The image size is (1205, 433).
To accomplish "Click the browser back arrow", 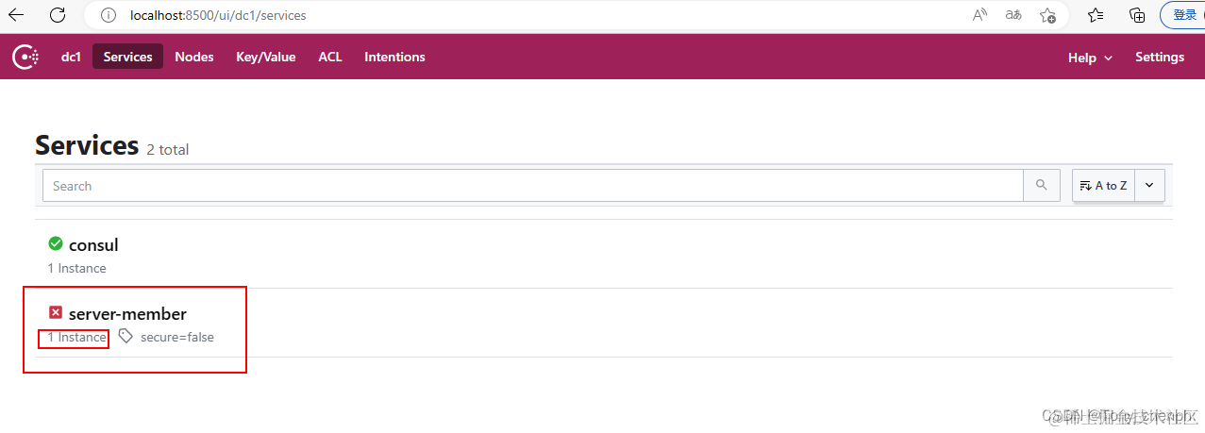I will click(16, 15).
